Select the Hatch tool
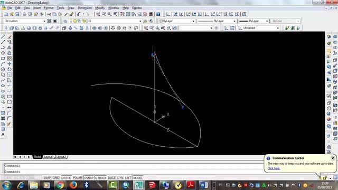Screen dimensions: 338x190 [3, 113]
